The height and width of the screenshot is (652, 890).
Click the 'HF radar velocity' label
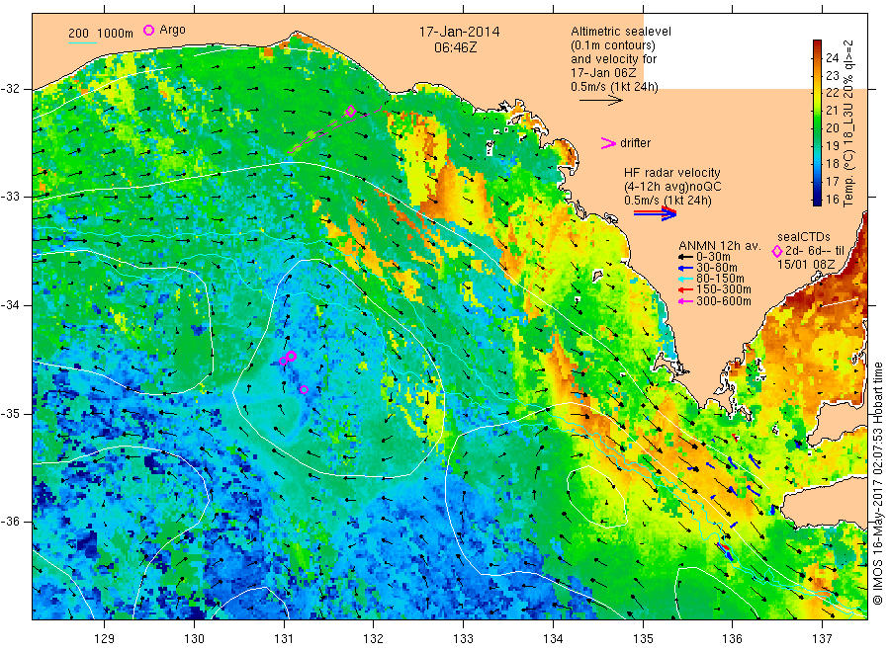click(672, 172)
